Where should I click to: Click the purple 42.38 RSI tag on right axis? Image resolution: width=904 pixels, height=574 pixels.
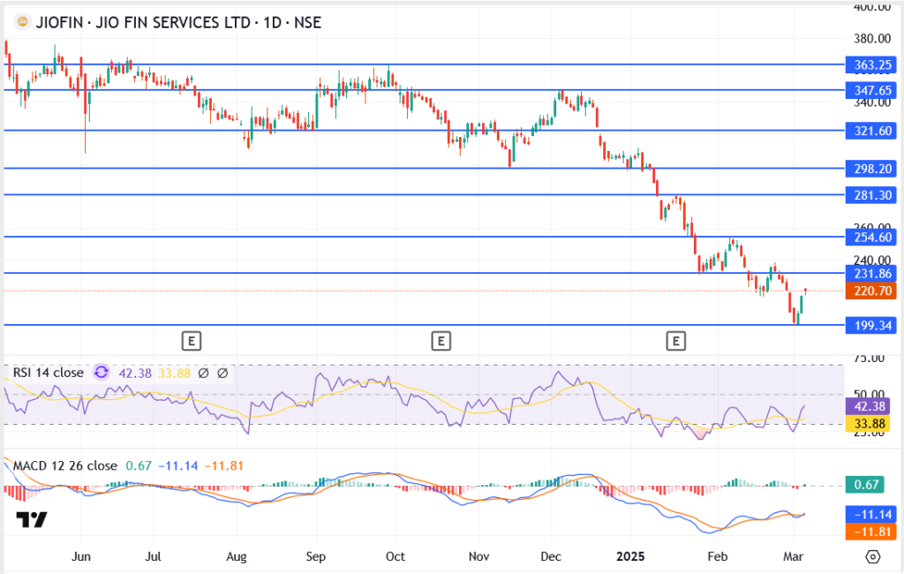[x=870, y=407]
